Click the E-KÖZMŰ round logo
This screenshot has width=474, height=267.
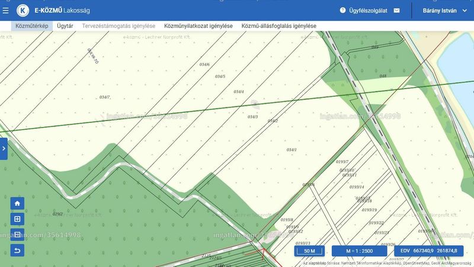pos(23,10)
